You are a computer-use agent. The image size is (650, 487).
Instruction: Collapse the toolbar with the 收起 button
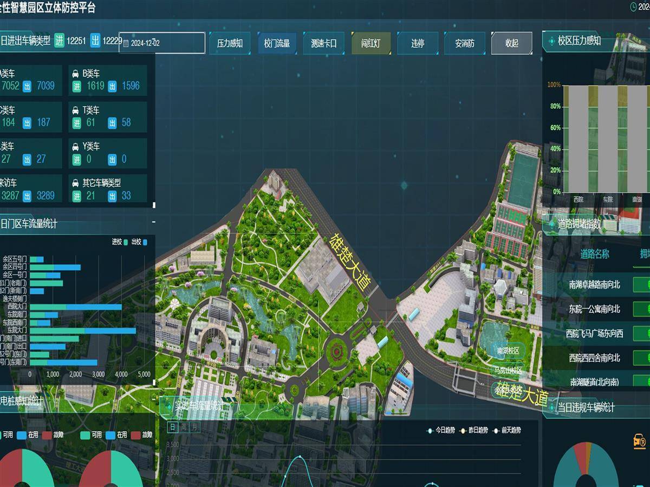click(x=511, y=43)
